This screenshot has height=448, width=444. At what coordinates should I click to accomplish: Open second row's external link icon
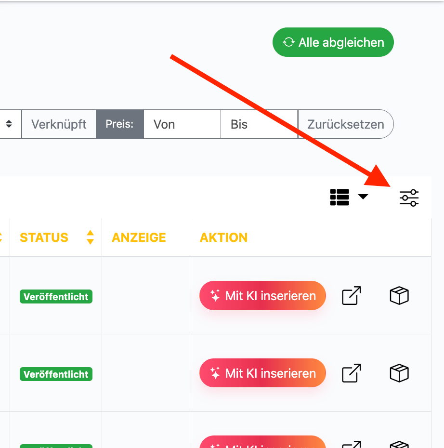(x=352, y=373)
